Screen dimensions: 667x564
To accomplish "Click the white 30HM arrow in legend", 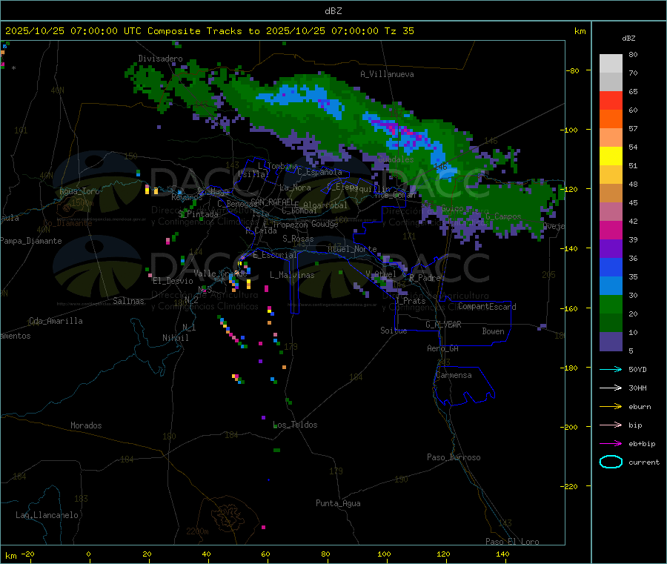I will click(611, 388).
